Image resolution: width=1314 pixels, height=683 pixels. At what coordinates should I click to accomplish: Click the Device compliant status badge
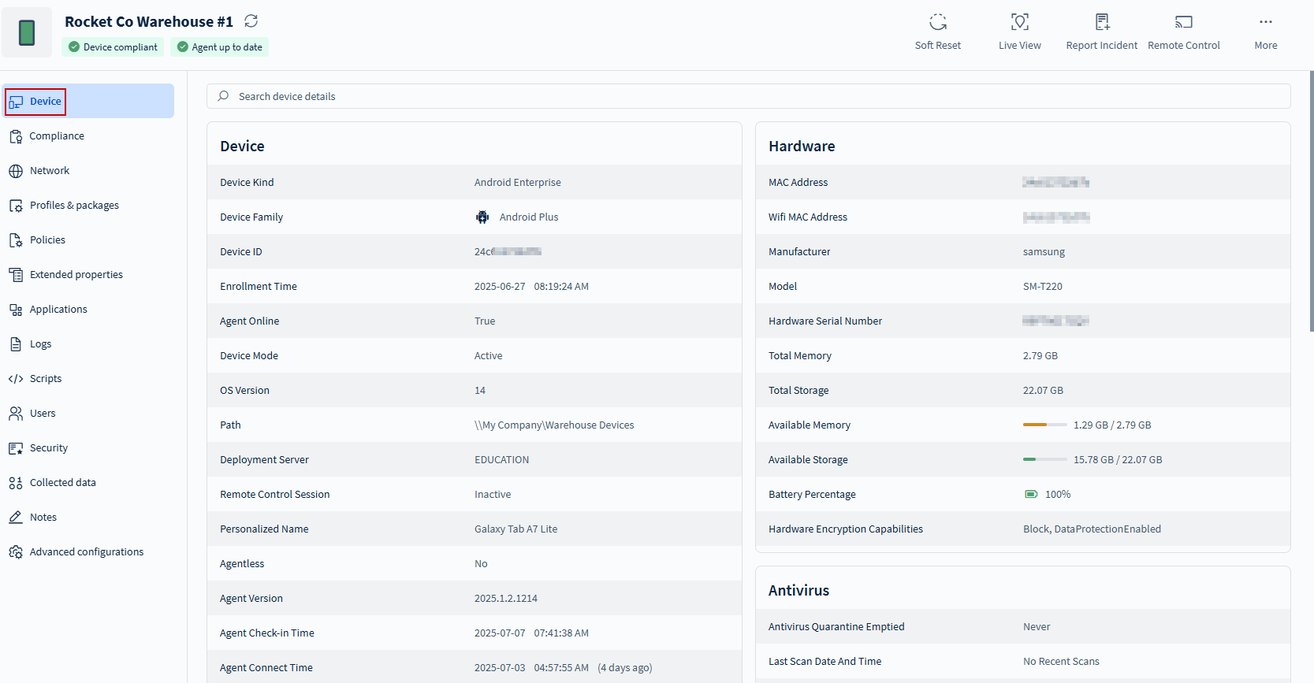[x=113, y=47]
